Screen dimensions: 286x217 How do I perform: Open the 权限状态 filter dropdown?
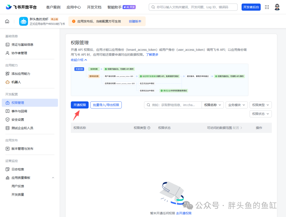click(261, 114)
